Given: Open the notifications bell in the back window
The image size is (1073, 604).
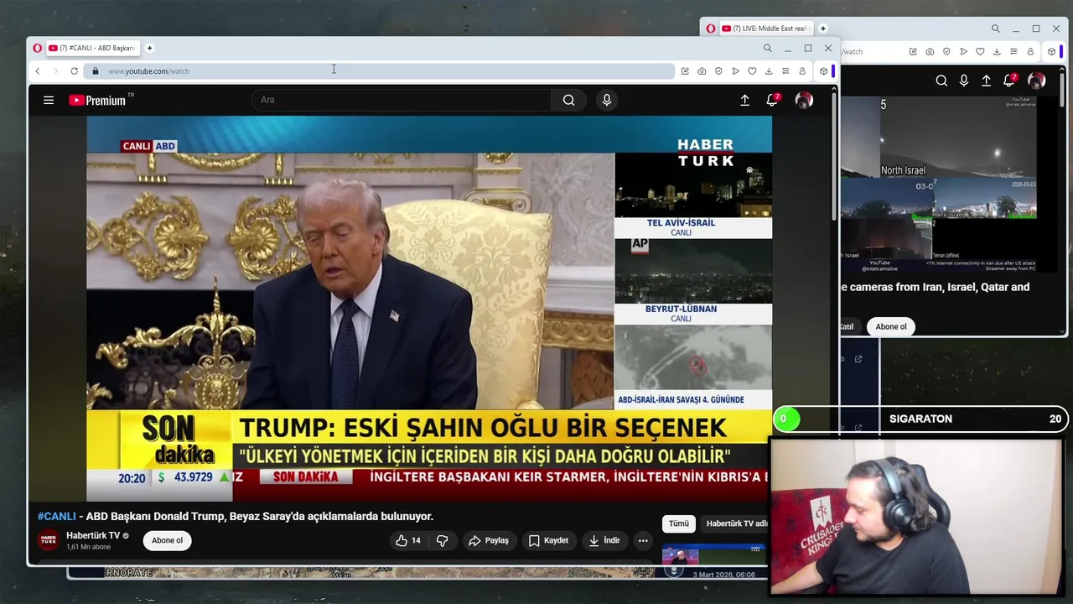Looking at the screenshot, I should point(1010,80).
